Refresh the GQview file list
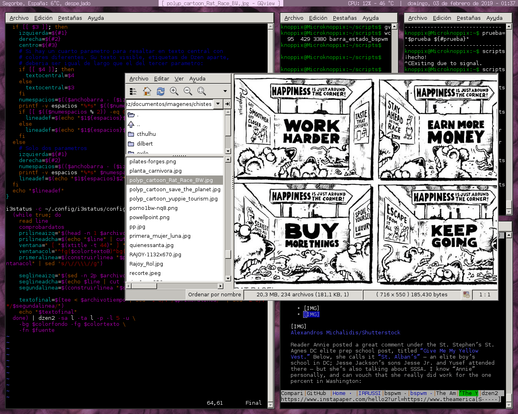 161,91
